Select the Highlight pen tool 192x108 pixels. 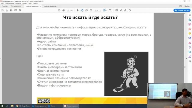[x=121, y=10]
